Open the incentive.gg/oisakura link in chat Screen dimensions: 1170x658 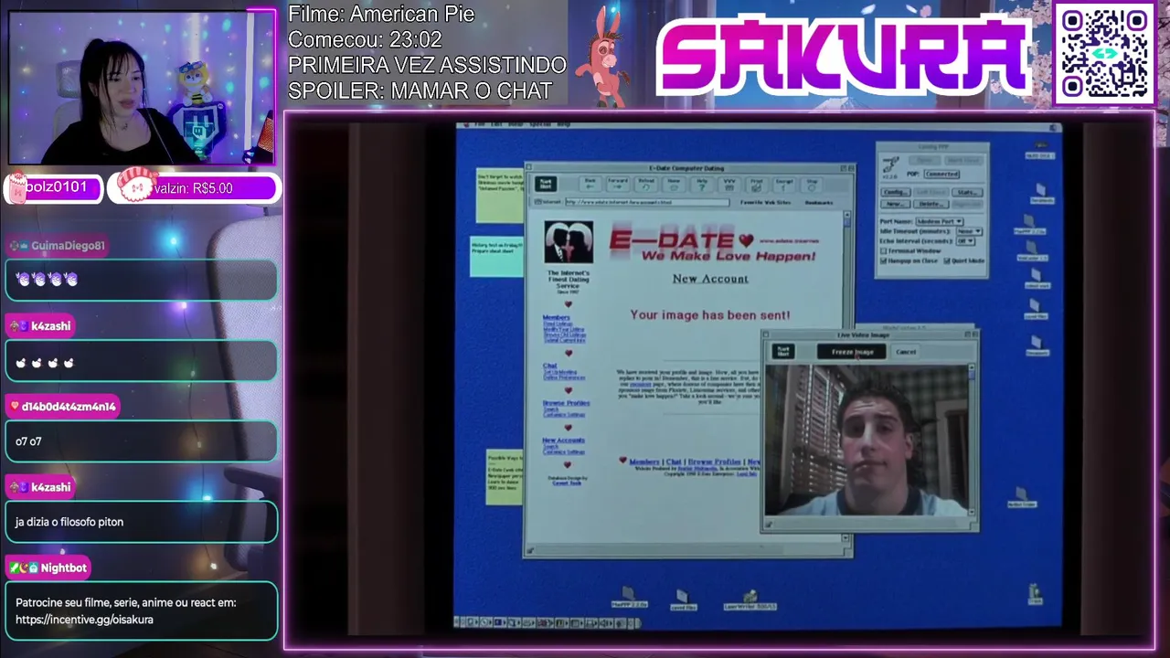tap(84, 620)
